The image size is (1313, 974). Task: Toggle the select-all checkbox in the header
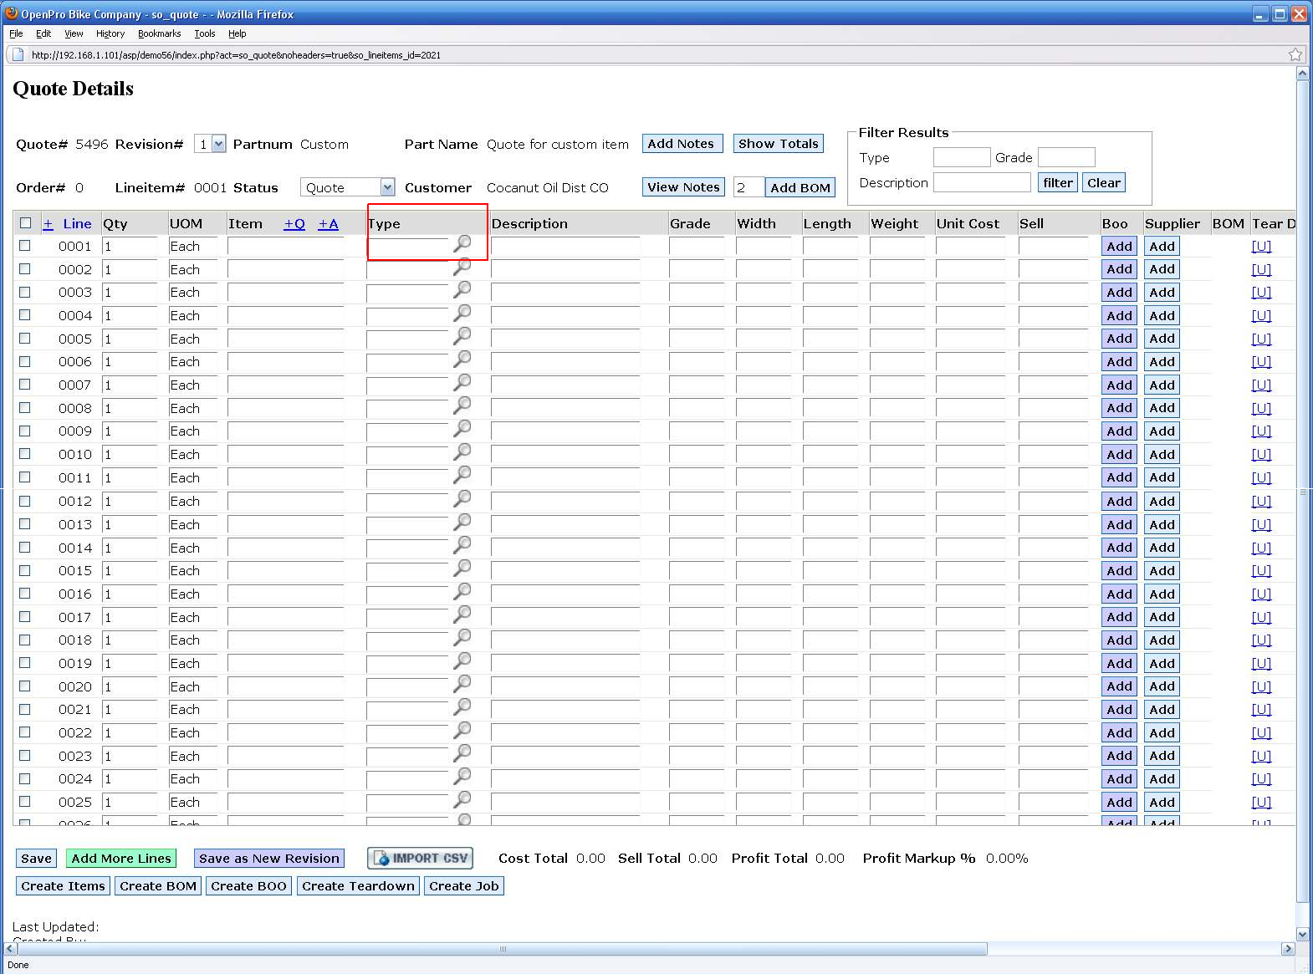tap(25, 223)
